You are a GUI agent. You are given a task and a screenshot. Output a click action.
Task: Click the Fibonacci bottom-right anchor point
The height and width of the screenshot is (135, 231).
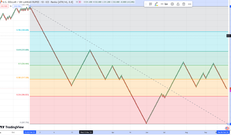228,124
